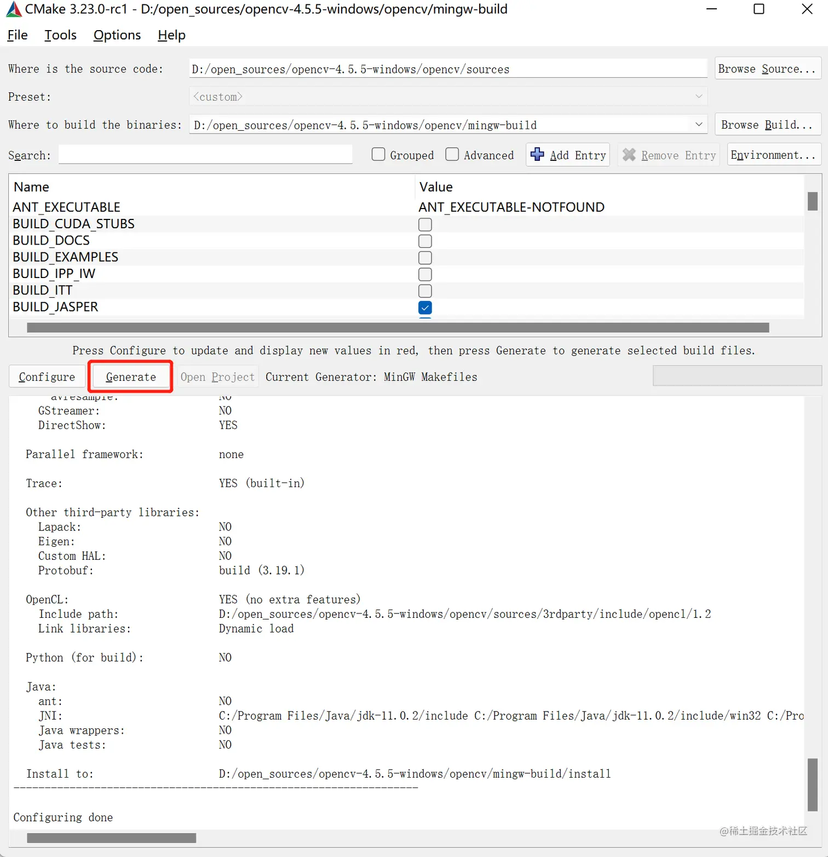
Task: Expand the build binaries path dropdown
Action: (x=699, y=124)
